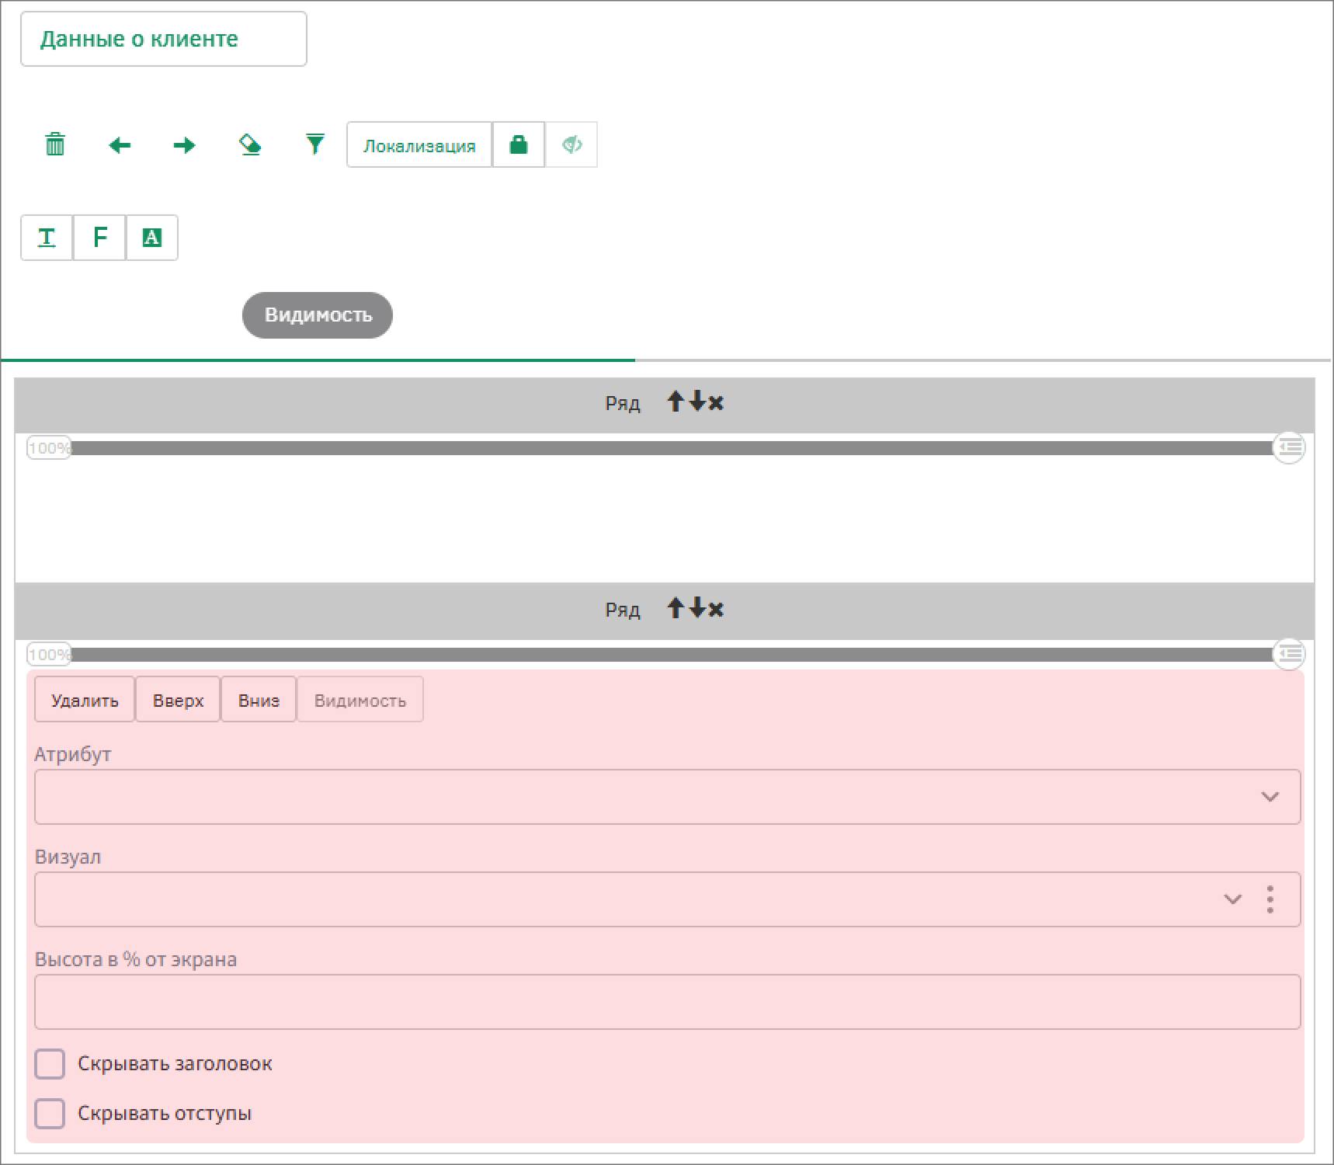This screenshot has height=1165, width=1334.
Task: Remove the first Ряд with X icon
Action: pos(716,403)
